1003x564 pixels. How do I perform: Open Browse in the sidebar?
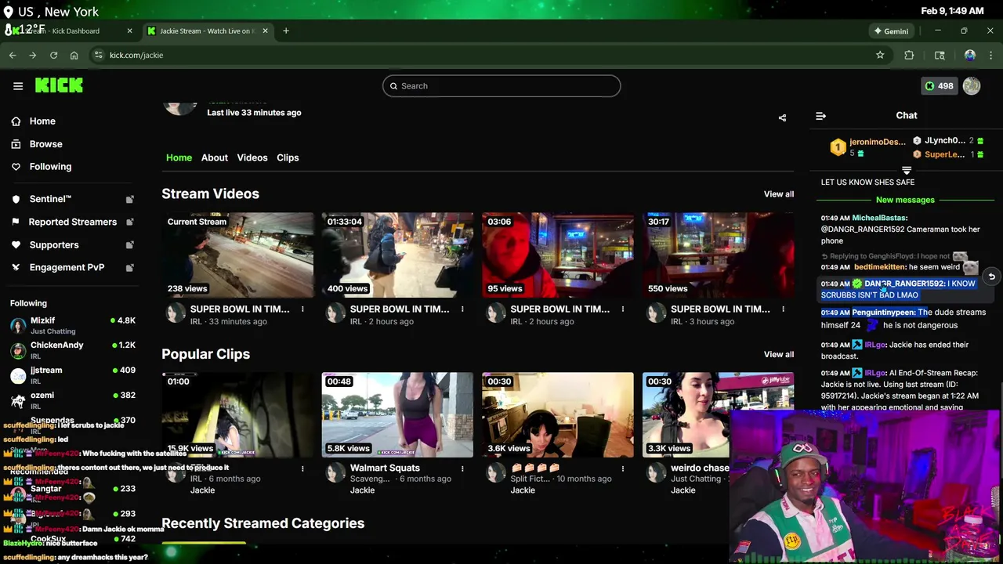coord(45,144)
